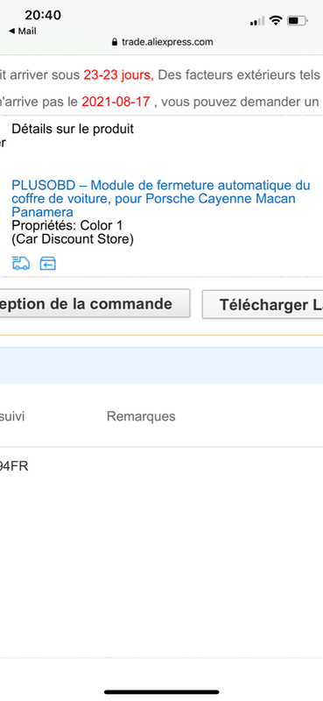Tap the Détails sur le produit heading
Screen dimensions: 323x701
(x=73, y=129)
